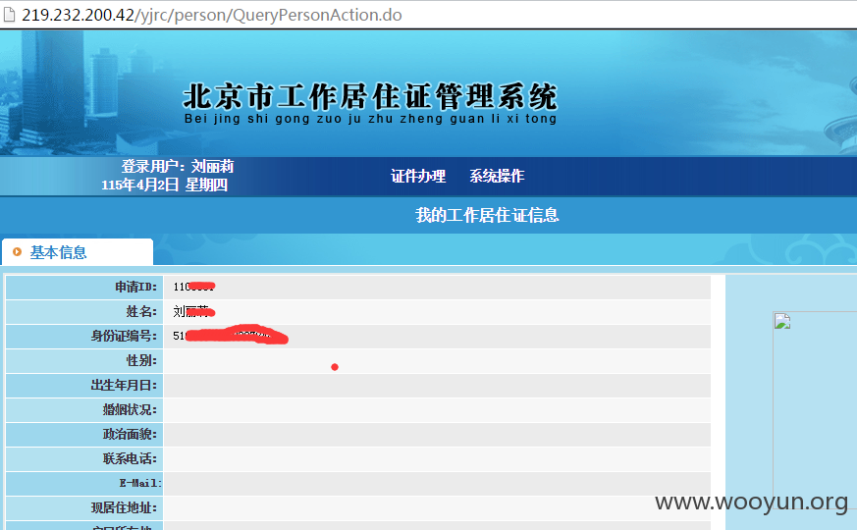Open the 系统操作 menu
This screenshot has height=530, width=857.
click(x=497, y=176)
